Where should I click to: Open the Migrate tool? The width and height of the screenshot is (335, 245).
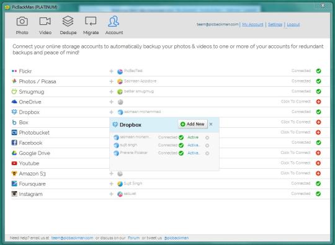click(x=91, y=25)
